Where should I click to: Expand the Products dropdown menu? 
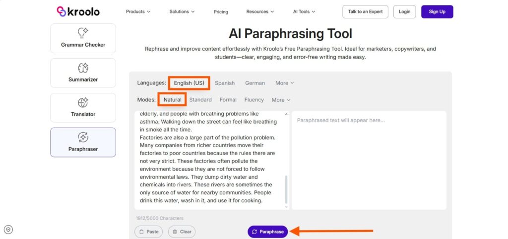[138, 11]
